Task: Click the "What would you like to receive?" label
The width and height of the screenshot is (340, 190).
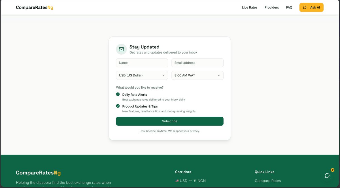Action: 140,87
